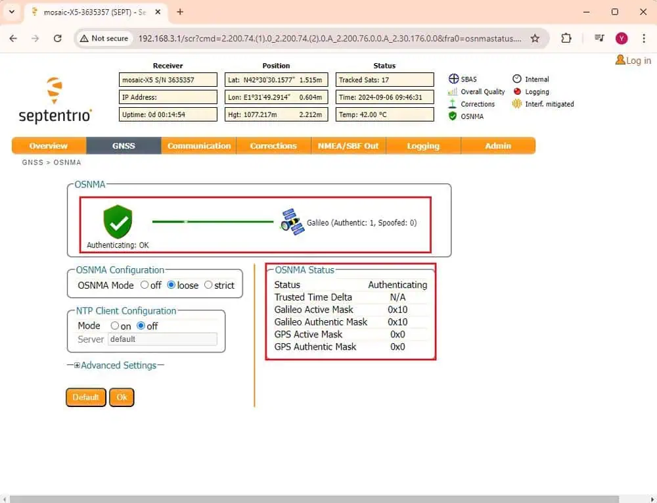Select the OSNMA green check status icon
This screenshot has height=503, width=657.
(453, 116)
